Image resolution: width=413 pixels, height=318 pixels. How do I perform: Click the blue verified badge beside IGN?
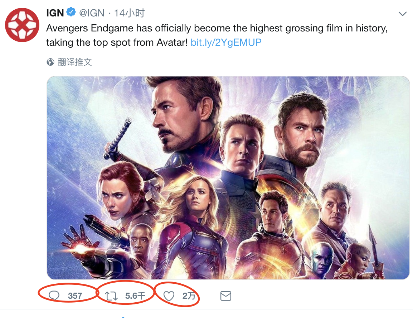[x=72, y=13]
